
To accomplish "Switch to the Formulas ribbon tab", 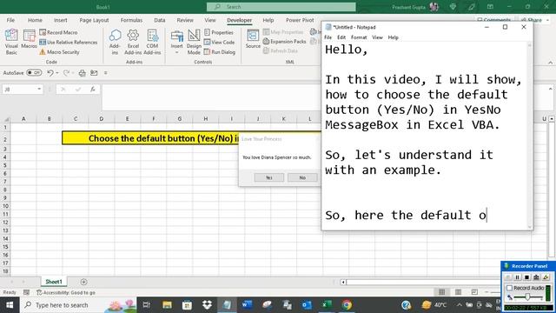I will pyautogui.click(x=131, y=20).
